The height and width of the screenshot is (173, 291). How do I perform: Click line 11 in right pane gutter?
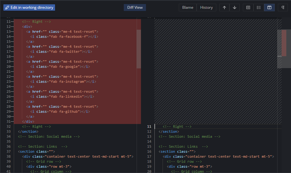click(149, 126)
